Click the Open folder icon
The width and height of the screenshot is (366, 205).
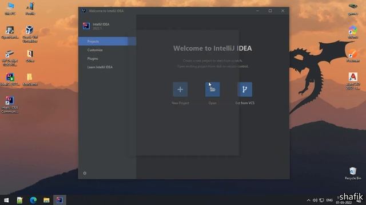click(212, 89)
